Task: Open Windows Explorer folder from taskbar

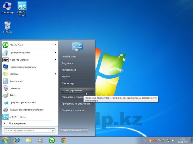Action: 29,140
